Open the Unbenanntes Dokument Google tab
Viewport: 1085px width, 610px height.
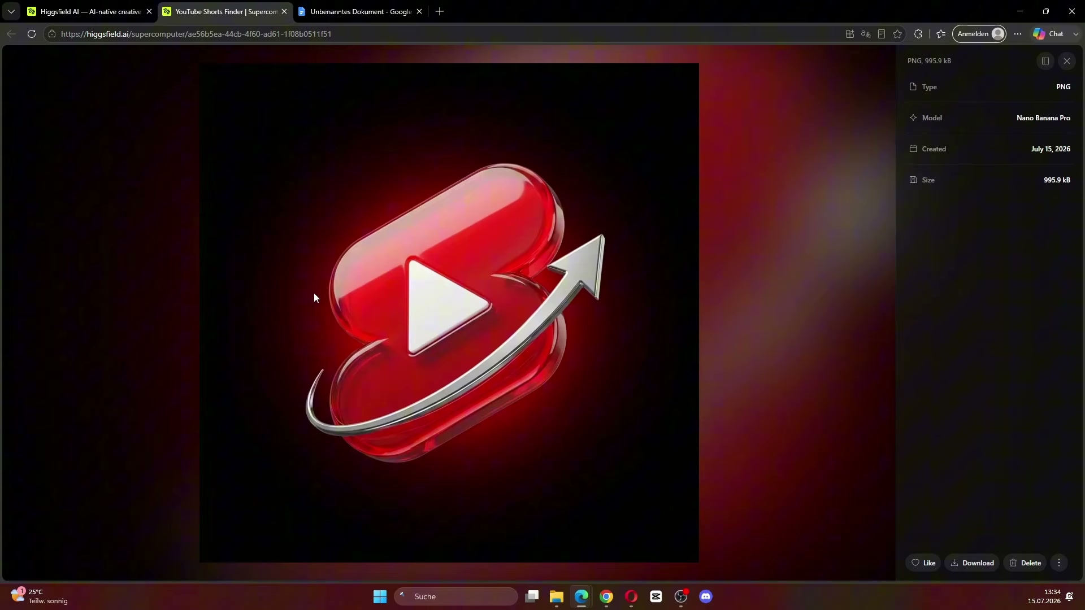[x=361, y=11]
